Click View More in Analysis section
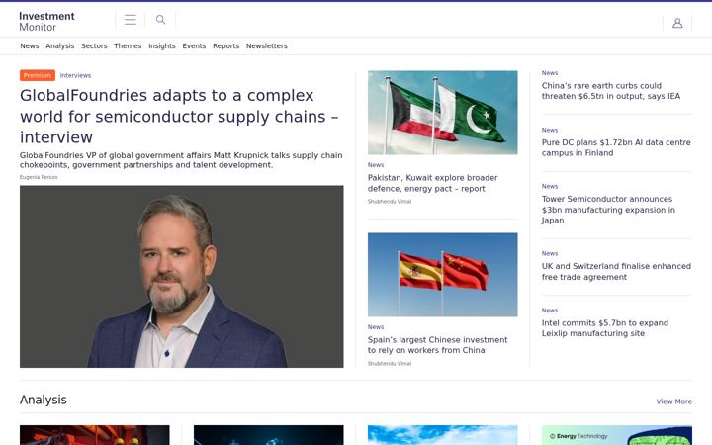This screenshot has width=712, height=445. point(673,401)
